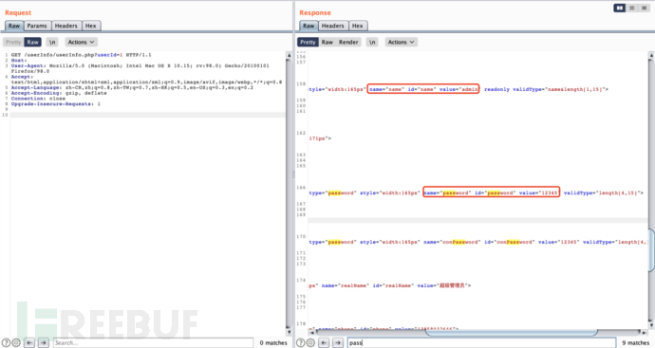Select side-by-side layout view icon

pyautogui.click(x=620, y=8)
